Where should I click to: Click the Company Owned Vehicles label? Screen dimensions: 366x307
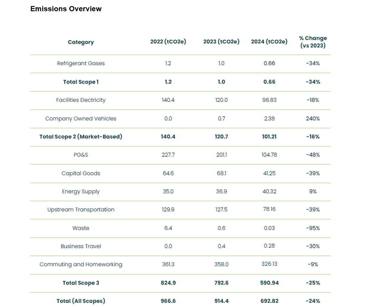[x=81, y=119]
